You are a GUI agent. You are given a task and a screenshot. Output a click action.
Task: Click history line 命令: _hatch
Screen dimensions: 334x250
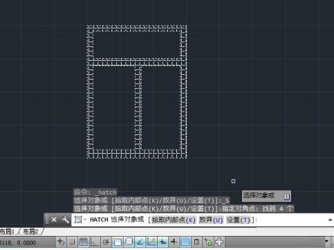click(x=95, y=192)
